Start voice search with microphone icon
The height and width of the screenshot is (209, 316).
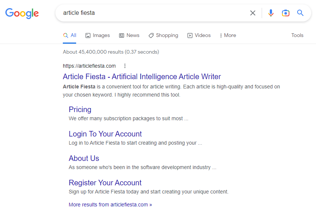pos(271,13)
